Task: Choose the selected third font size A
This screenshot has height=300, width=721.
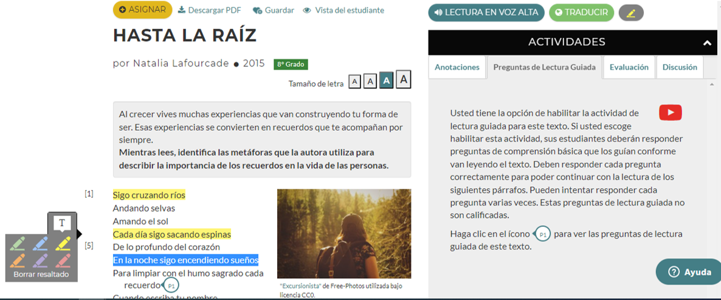Action: click(x=386, y=81)
